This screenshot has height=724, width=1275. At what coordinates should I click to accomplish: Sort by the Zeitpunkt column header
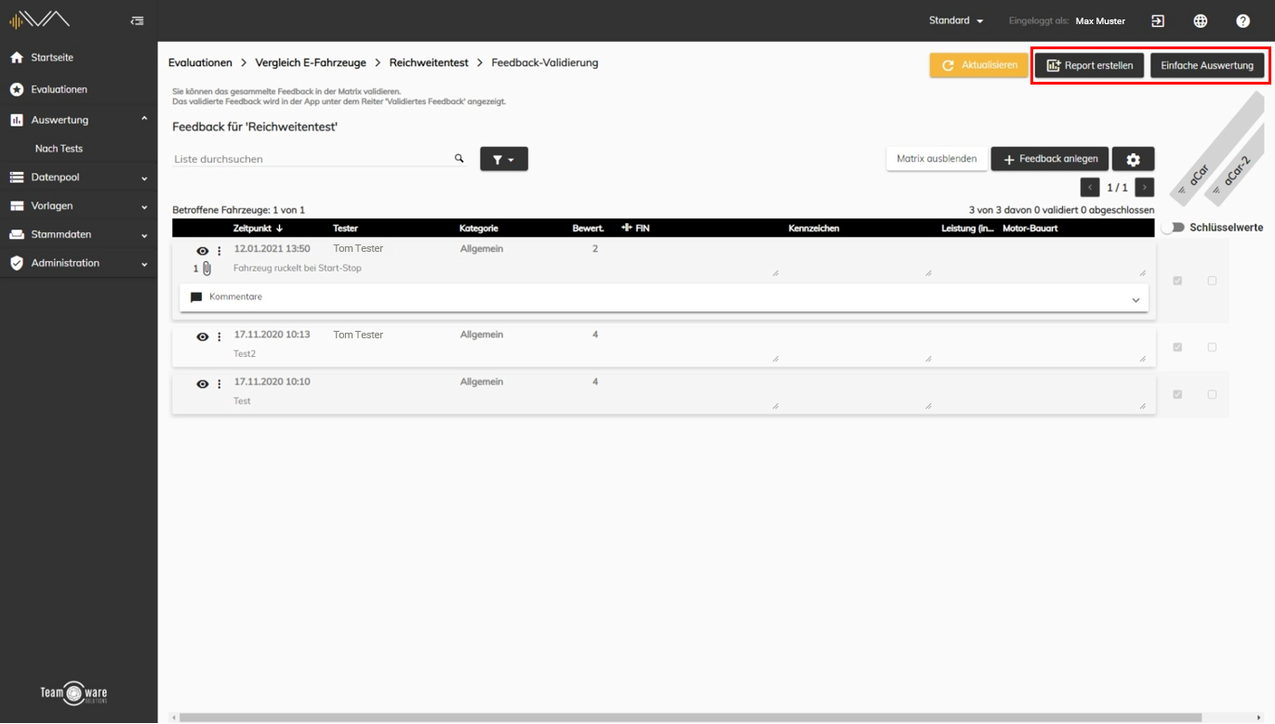pyautogui.click(x=259, y=228)
